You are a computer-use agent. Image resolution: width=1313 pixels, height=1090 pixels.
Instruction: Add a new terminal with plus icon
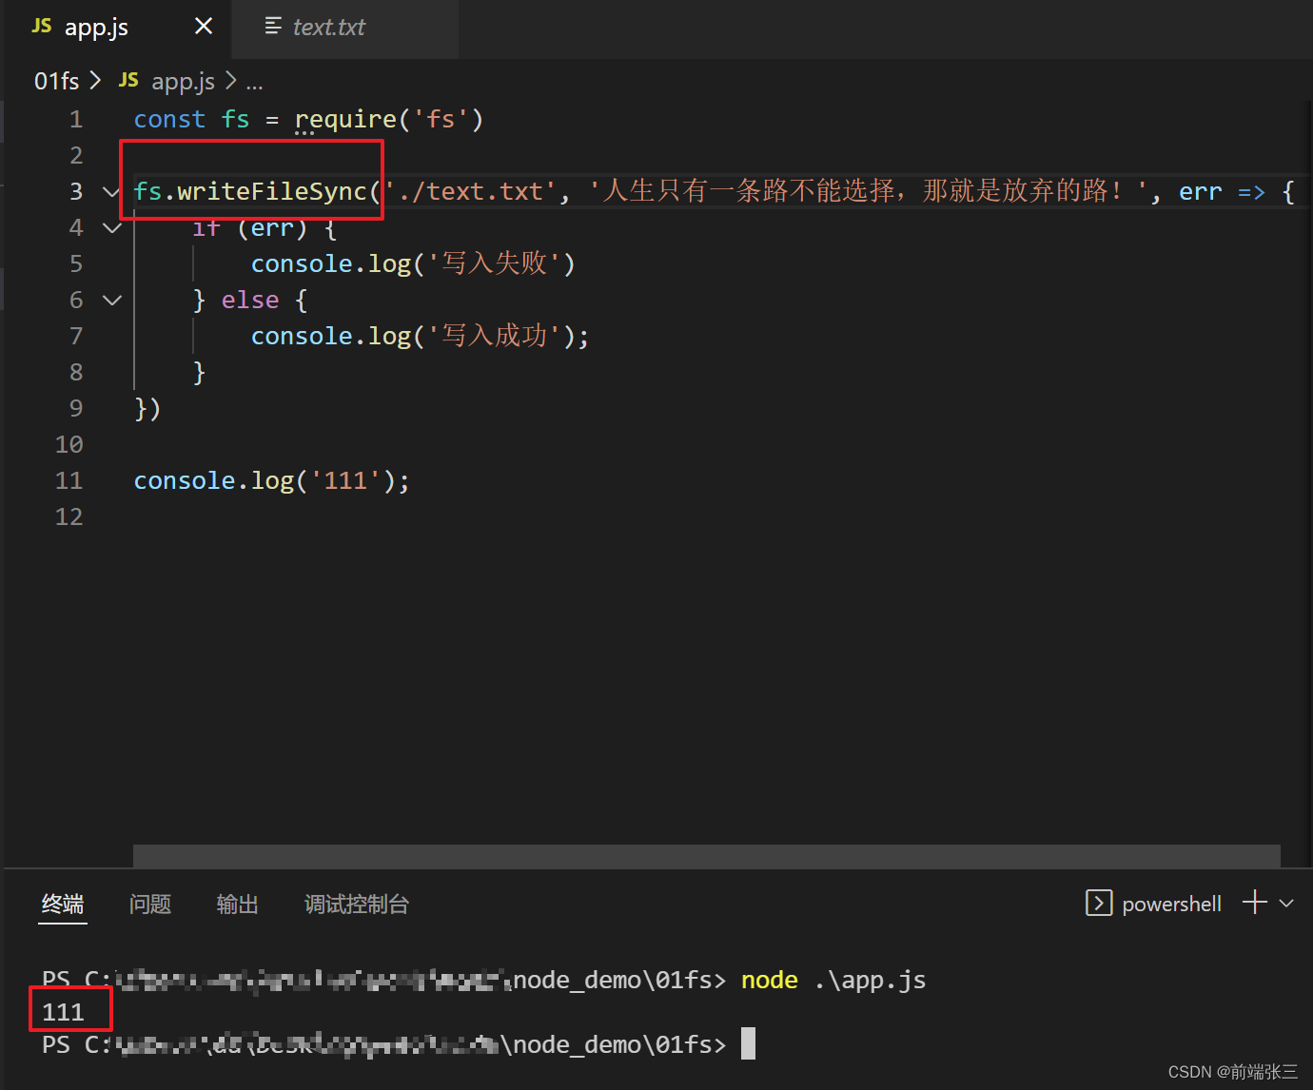coord(1255,902)
